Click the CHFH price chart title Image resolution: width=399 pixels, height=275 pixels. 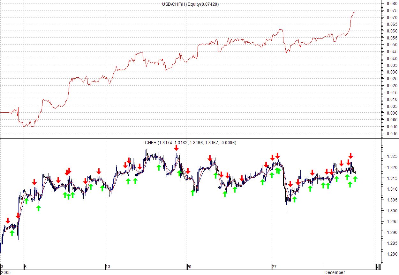coord(190,143)
